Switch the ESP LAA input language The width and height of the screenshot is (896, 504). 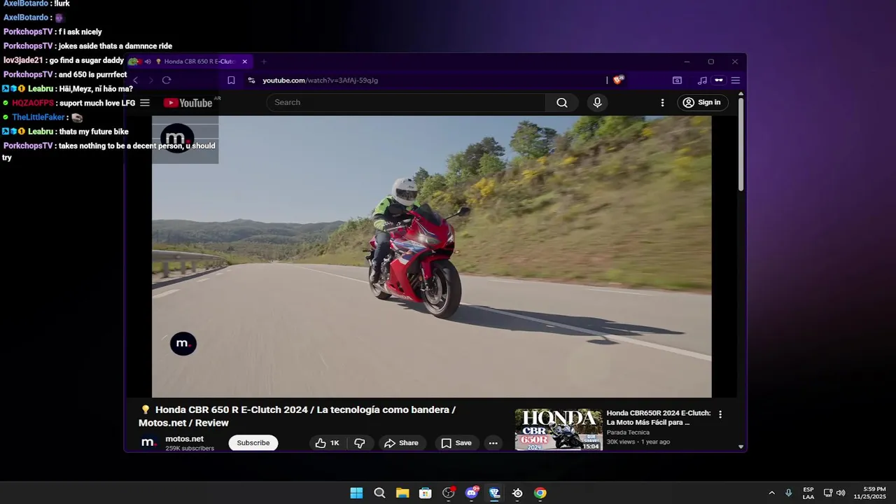coord(808,493)
